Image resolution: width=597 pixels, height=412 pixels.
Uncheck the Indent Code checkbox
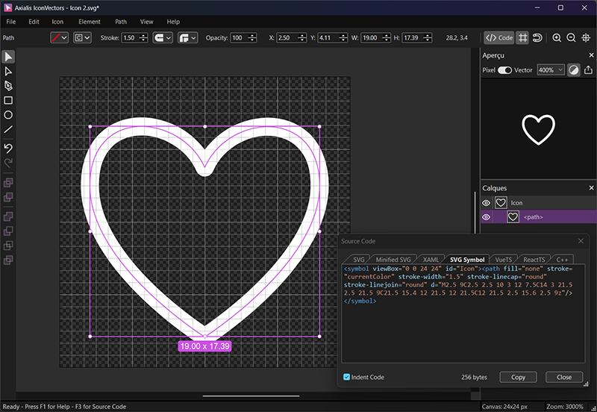tap(346, 377)
